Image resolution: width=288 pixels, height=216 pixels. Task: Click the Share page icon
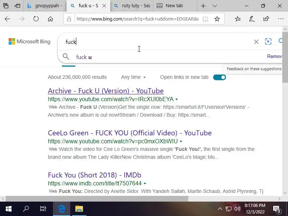point(266,19)
